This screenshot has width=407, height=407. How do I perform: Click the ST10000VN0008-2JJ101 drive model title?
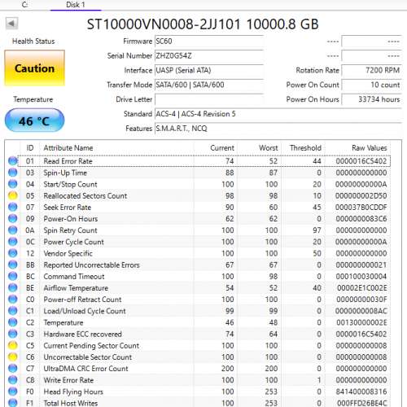click(164, 24)
